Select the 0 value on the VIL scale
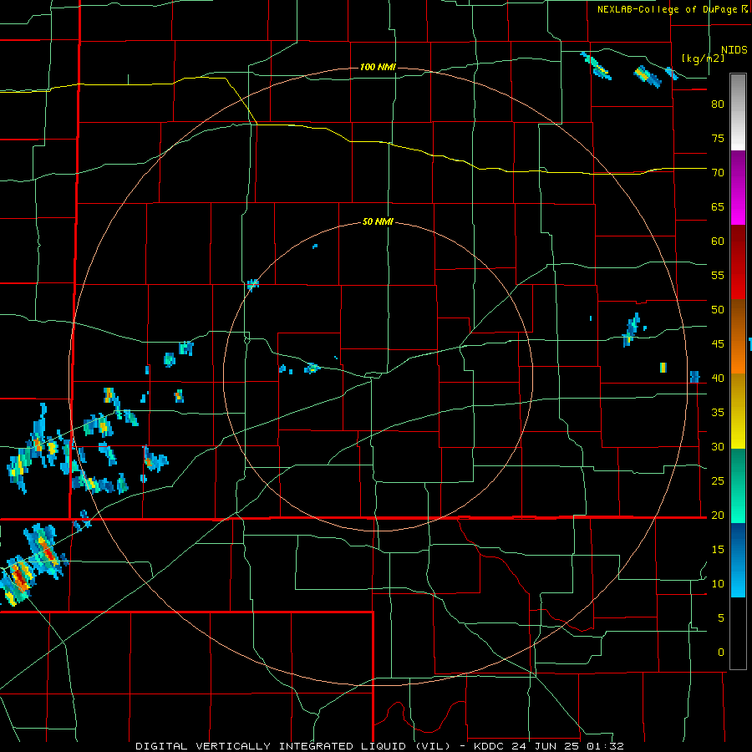752x752 pixels. click(x=721, y=653)
